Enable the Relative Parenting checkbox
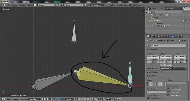190x101 pixels. 148,98
